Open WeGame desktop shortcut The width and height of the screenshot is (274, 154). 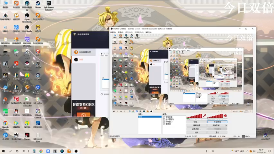[x=5, y=76]
